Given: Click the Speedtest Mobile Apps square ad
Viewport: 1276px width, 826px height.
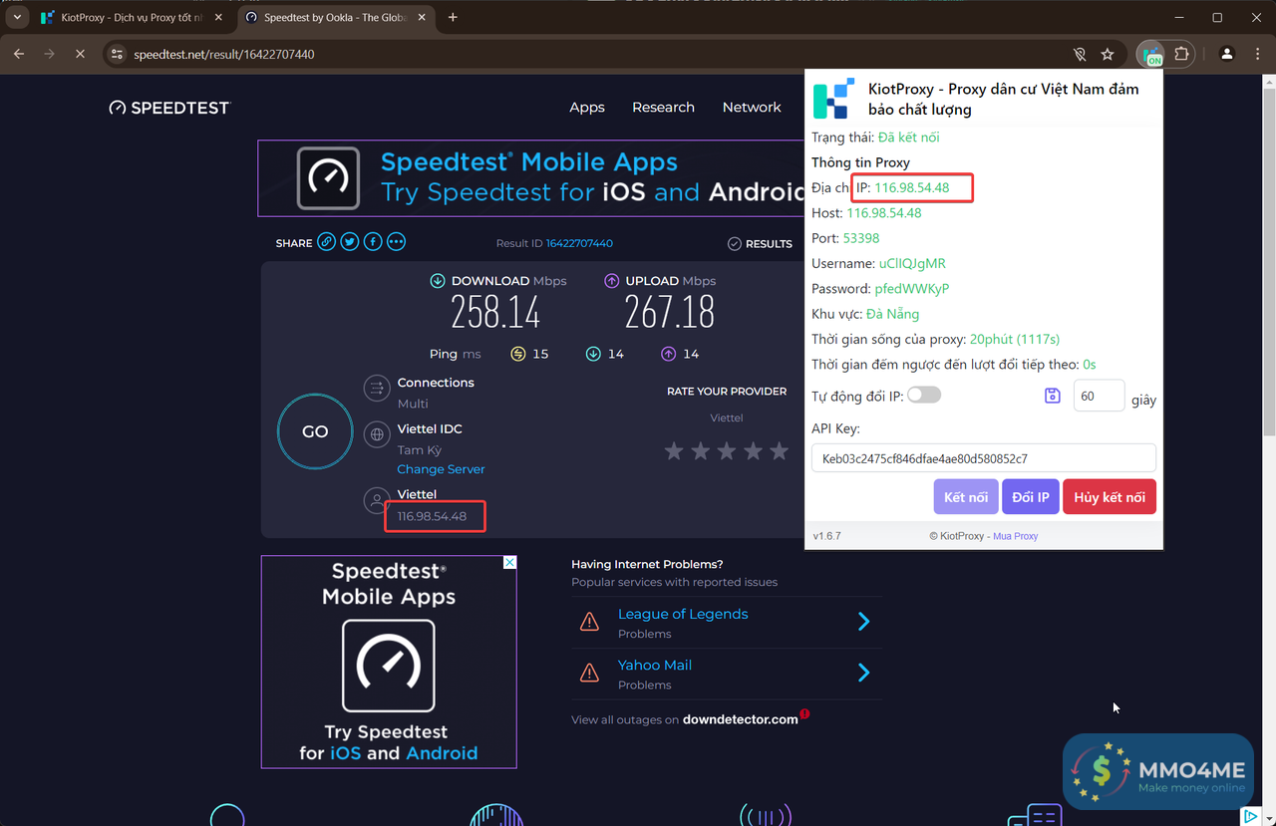Looking at the screenshot, I should coord(389,662).
